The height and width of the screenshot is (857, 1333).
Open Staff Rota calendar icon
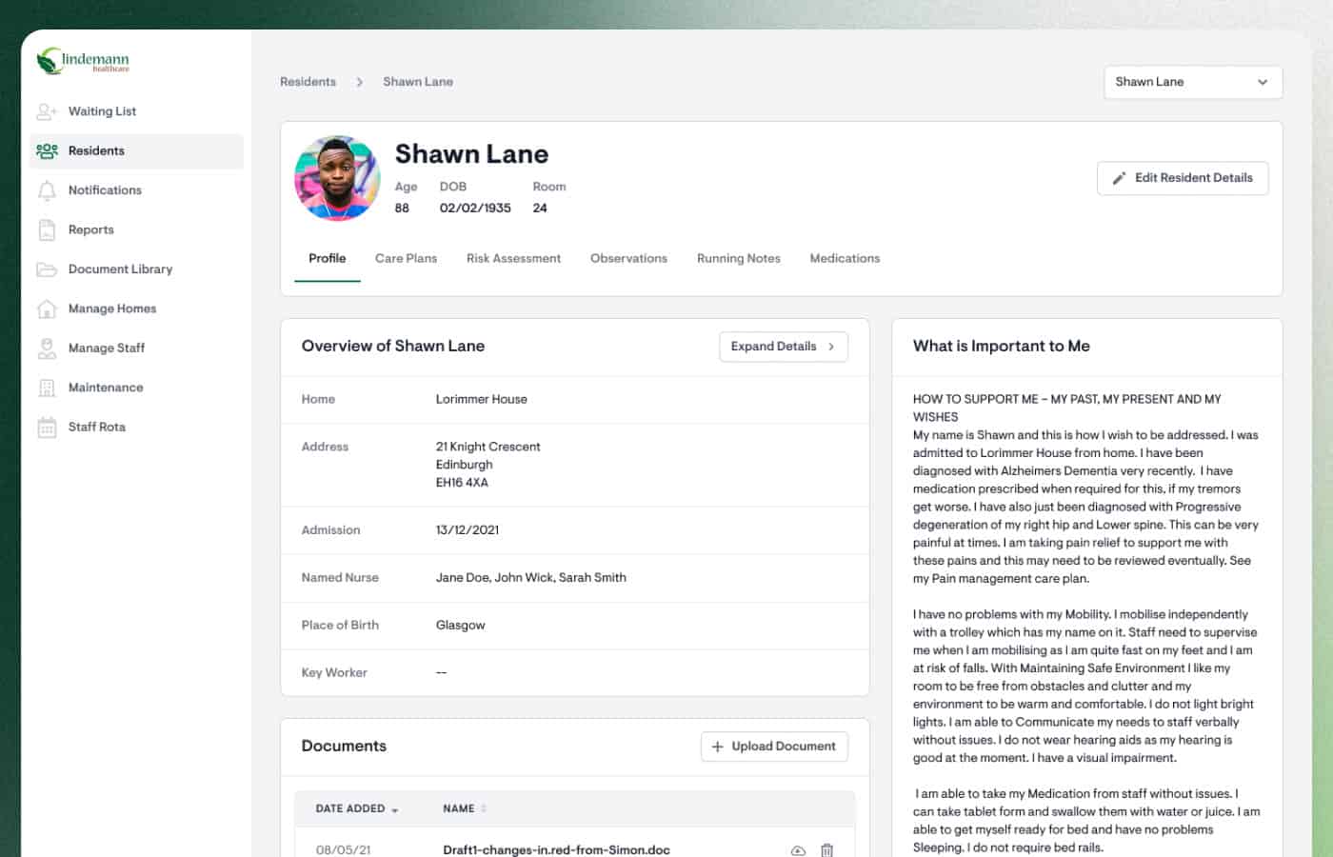[47, 428]
